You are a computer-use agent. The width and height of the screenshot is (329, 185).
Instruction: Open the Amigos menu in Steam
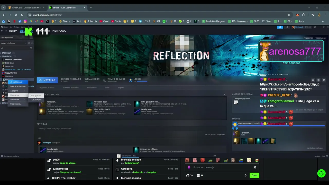coord(17,27)
